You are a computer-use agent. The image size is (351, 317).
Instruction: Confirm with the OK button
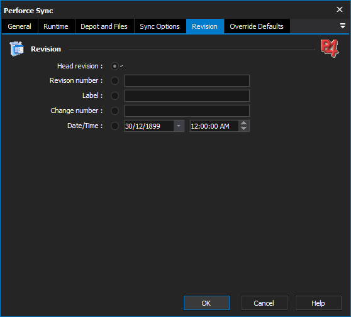[x=206, y=303]
